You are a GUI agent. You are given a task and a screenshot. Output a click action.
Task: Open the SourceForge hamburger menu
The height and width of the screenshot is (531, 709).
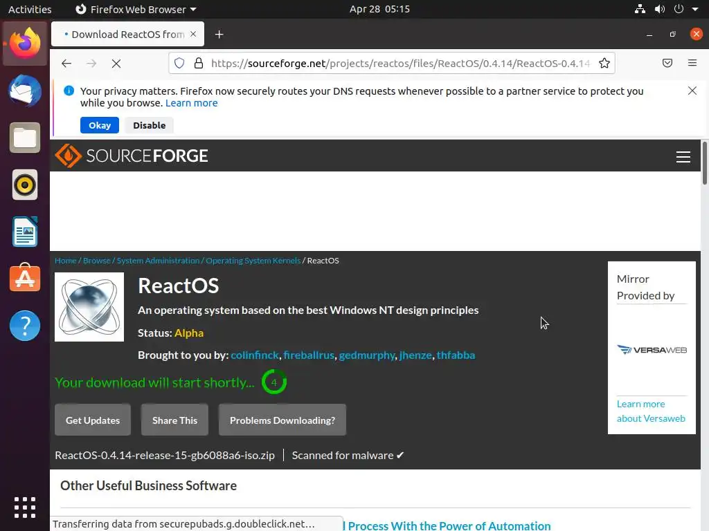click(683, 157)
